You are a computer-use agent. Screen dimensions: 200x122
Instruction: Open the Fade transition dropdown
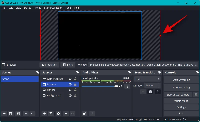(147, 79)
